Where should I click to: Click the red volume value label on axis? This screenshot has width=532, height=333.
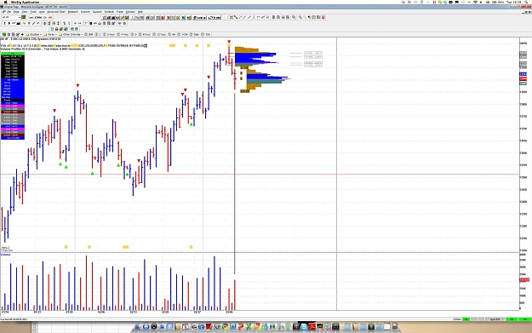(x=524, y=280)
